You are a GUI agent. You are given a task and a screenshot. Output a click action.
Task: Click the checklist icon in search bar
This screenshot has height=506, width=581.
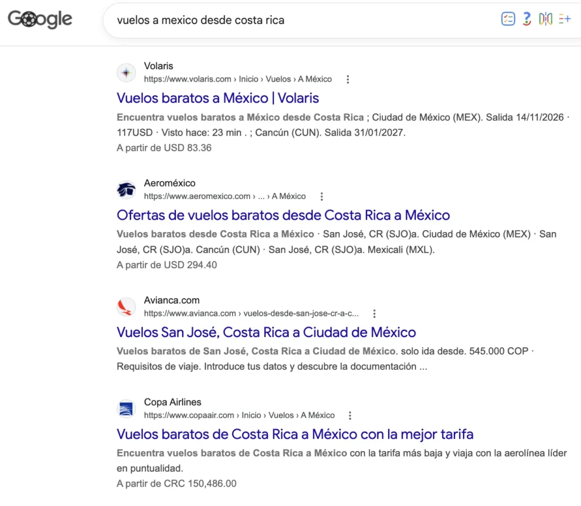[x=508, y=19]
